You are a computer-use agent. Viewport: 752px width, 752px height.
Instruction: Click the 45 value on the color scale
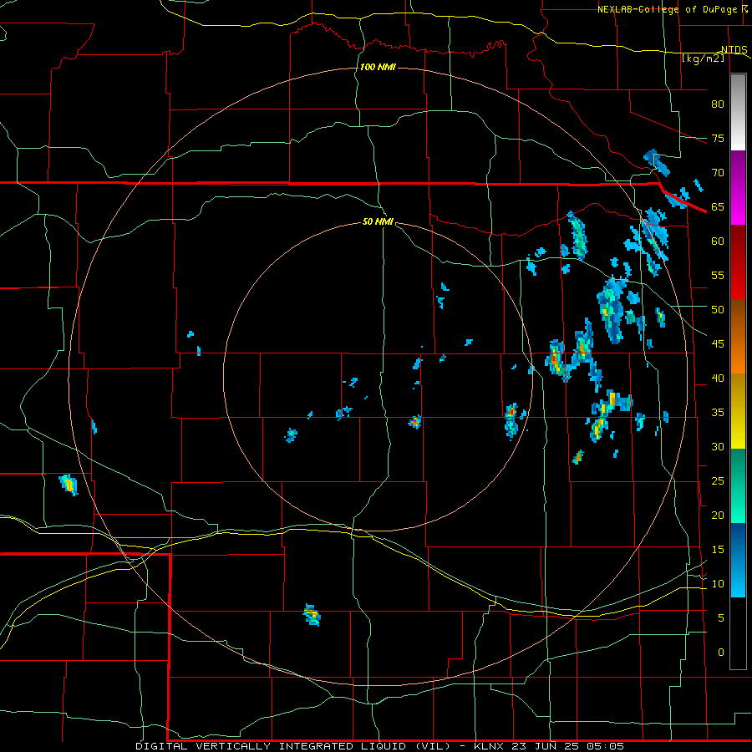coord(718,344)
